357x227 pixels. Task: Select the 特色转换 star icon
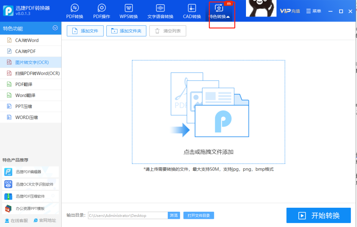click(x=219, y=8)
